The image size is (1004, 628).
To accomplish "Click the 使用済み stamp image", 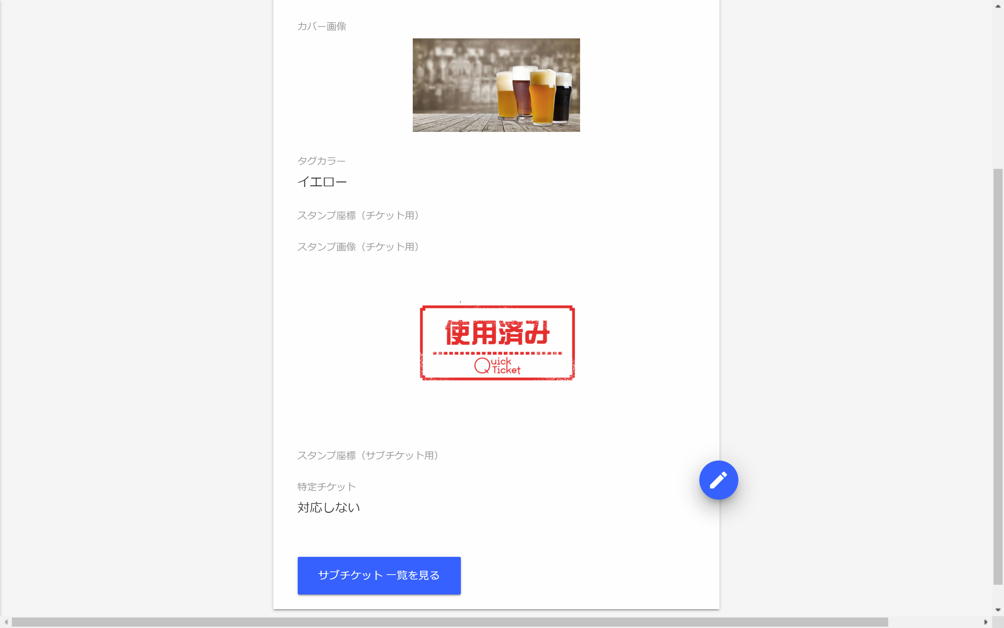I will click(497, 343).
